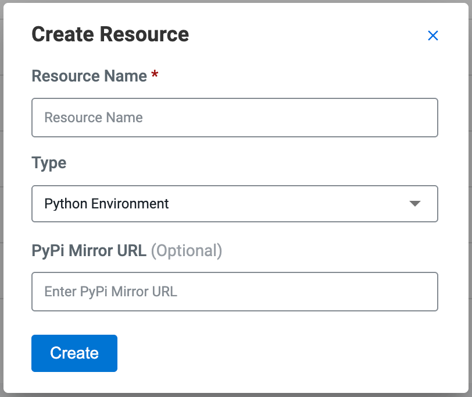Viewport: 472px width, 397px height.
Task: Click the "Enter PyPi Mirror URL" placeholder
Action: [110, 291]
